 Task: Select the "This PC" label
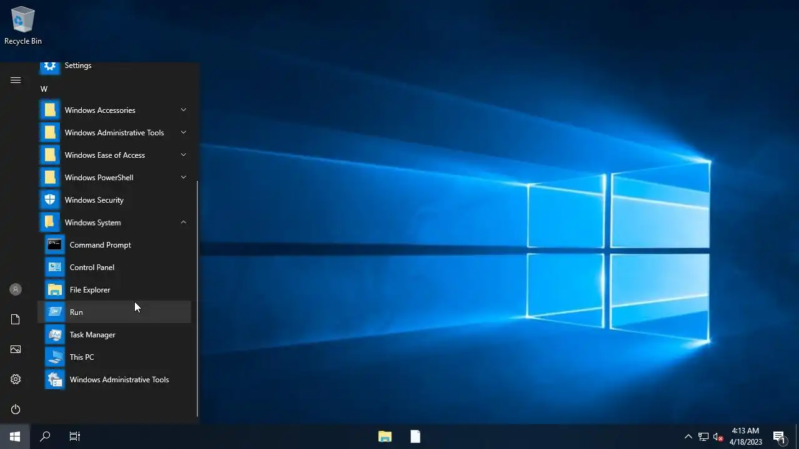[x=82, y=357]
